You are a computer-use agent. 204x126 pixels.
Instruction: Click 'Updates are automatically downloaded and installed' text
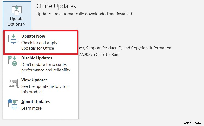click(x=85, y=14)
